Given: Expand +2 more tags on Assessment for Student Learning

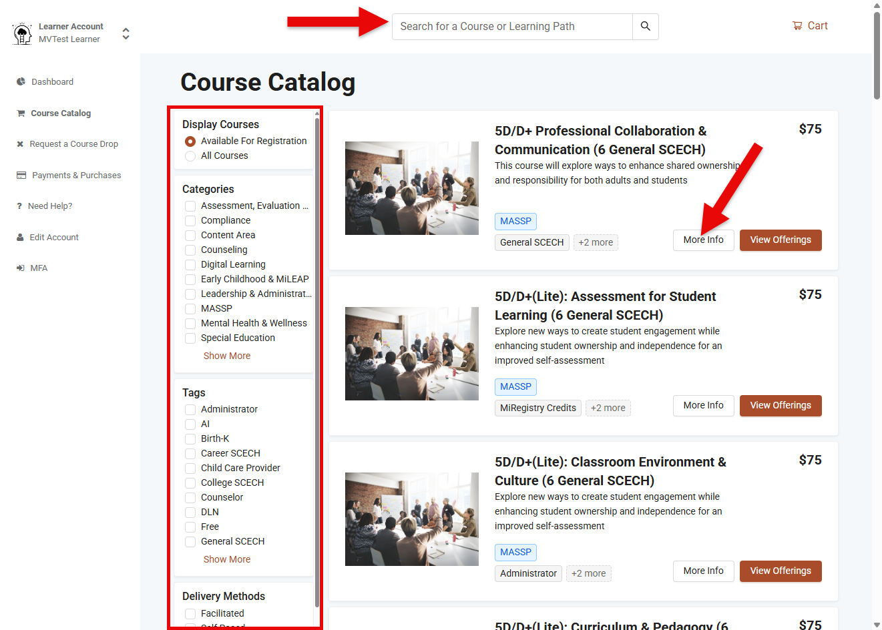Looking at the screenshot, I should [x=608, y=408].
